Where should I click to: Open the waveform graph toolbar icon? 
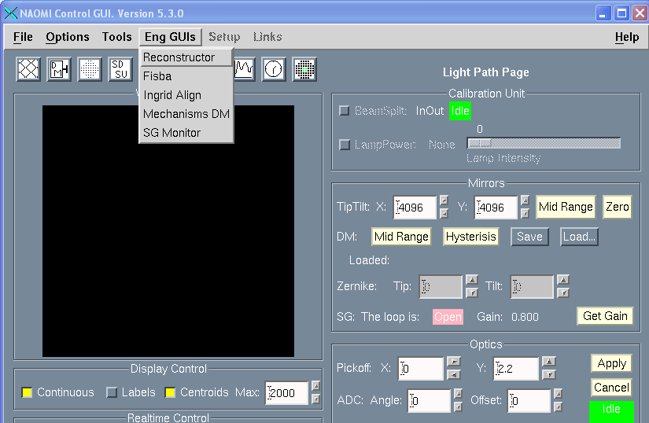(x=245, y=70)
